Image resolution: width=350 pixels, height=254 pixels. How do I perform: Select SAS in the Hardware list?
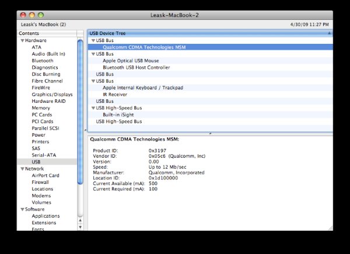(x=36, y=148)
